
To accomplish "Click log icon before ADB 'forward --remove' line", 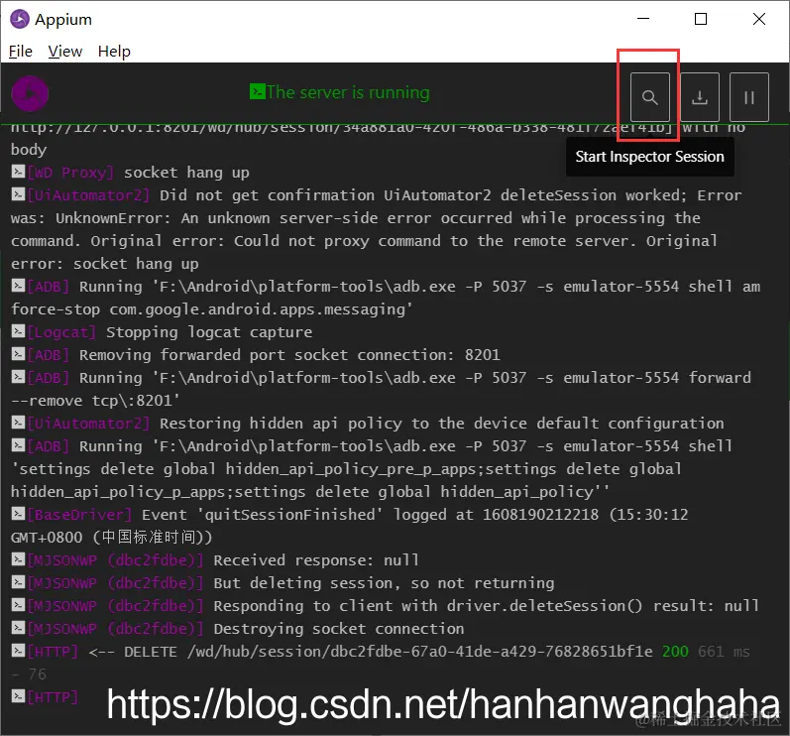I will pyautogui.click(x=18, y=377).
